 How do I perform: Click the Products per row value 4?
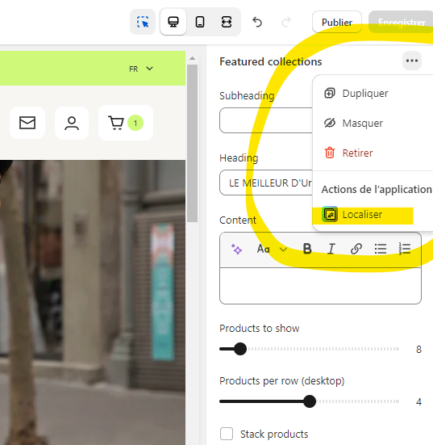[418, 402]
